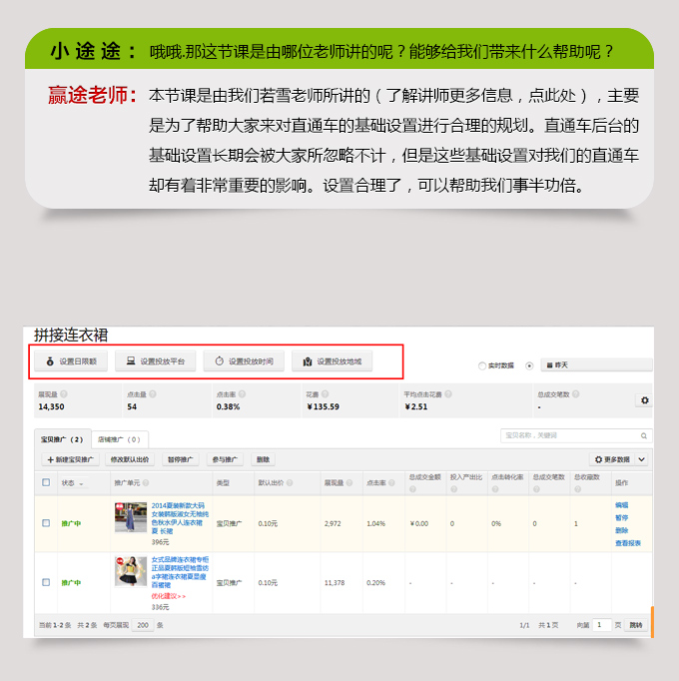Select the radio button beside 昨天
The width and height of the screenshot is (679, 681).
[x=529, y=365]
